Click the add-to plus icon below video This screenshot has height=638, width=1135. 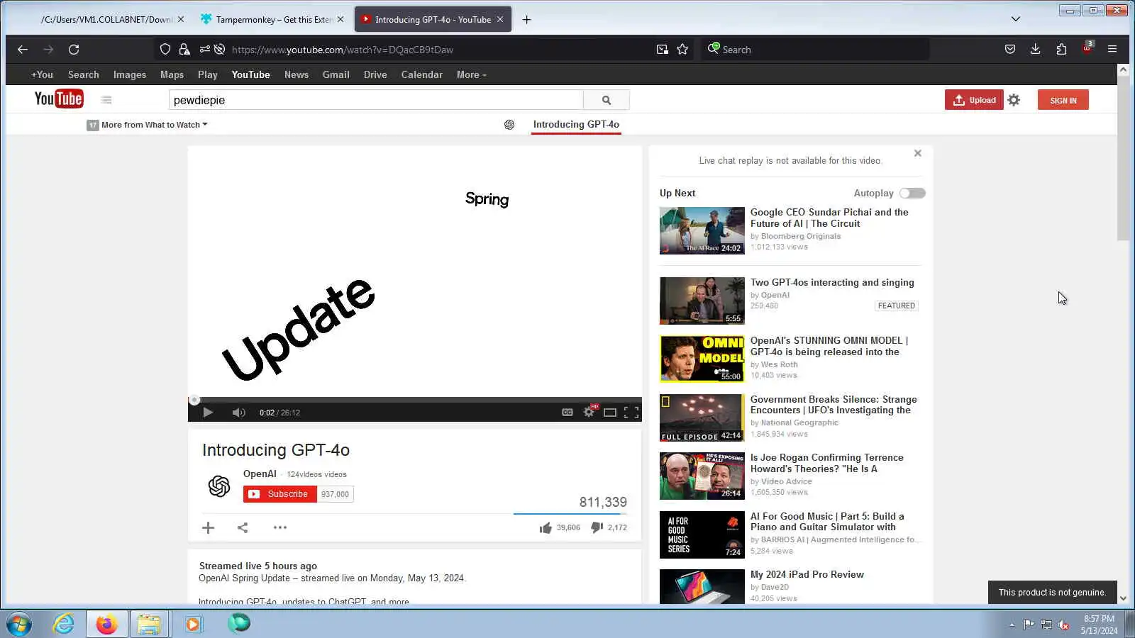(x=208, y=527)
